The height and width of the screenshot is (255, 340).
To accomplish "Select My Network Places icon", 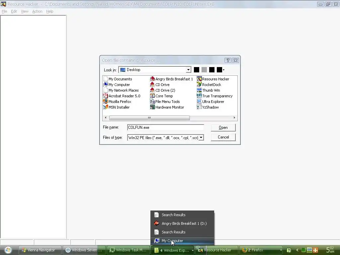I will 106,90.
